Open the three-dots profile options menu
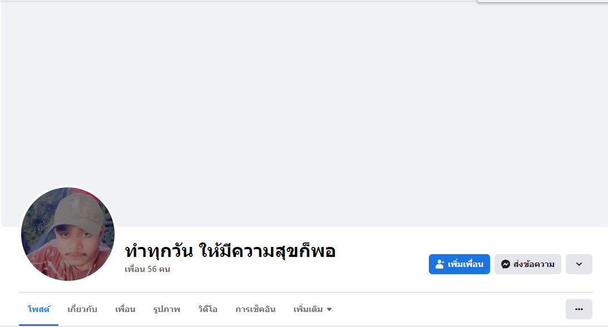Image resolution: width=608 pixels, height=327 pixels. tap(579, 309)
